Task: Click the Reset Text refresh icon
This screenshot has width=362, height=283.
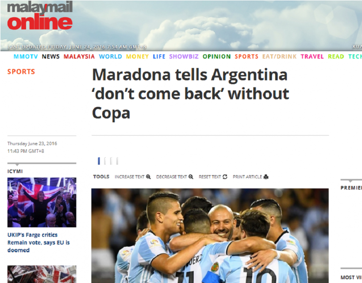Action: pyautogui.click(x=225, y=177)
